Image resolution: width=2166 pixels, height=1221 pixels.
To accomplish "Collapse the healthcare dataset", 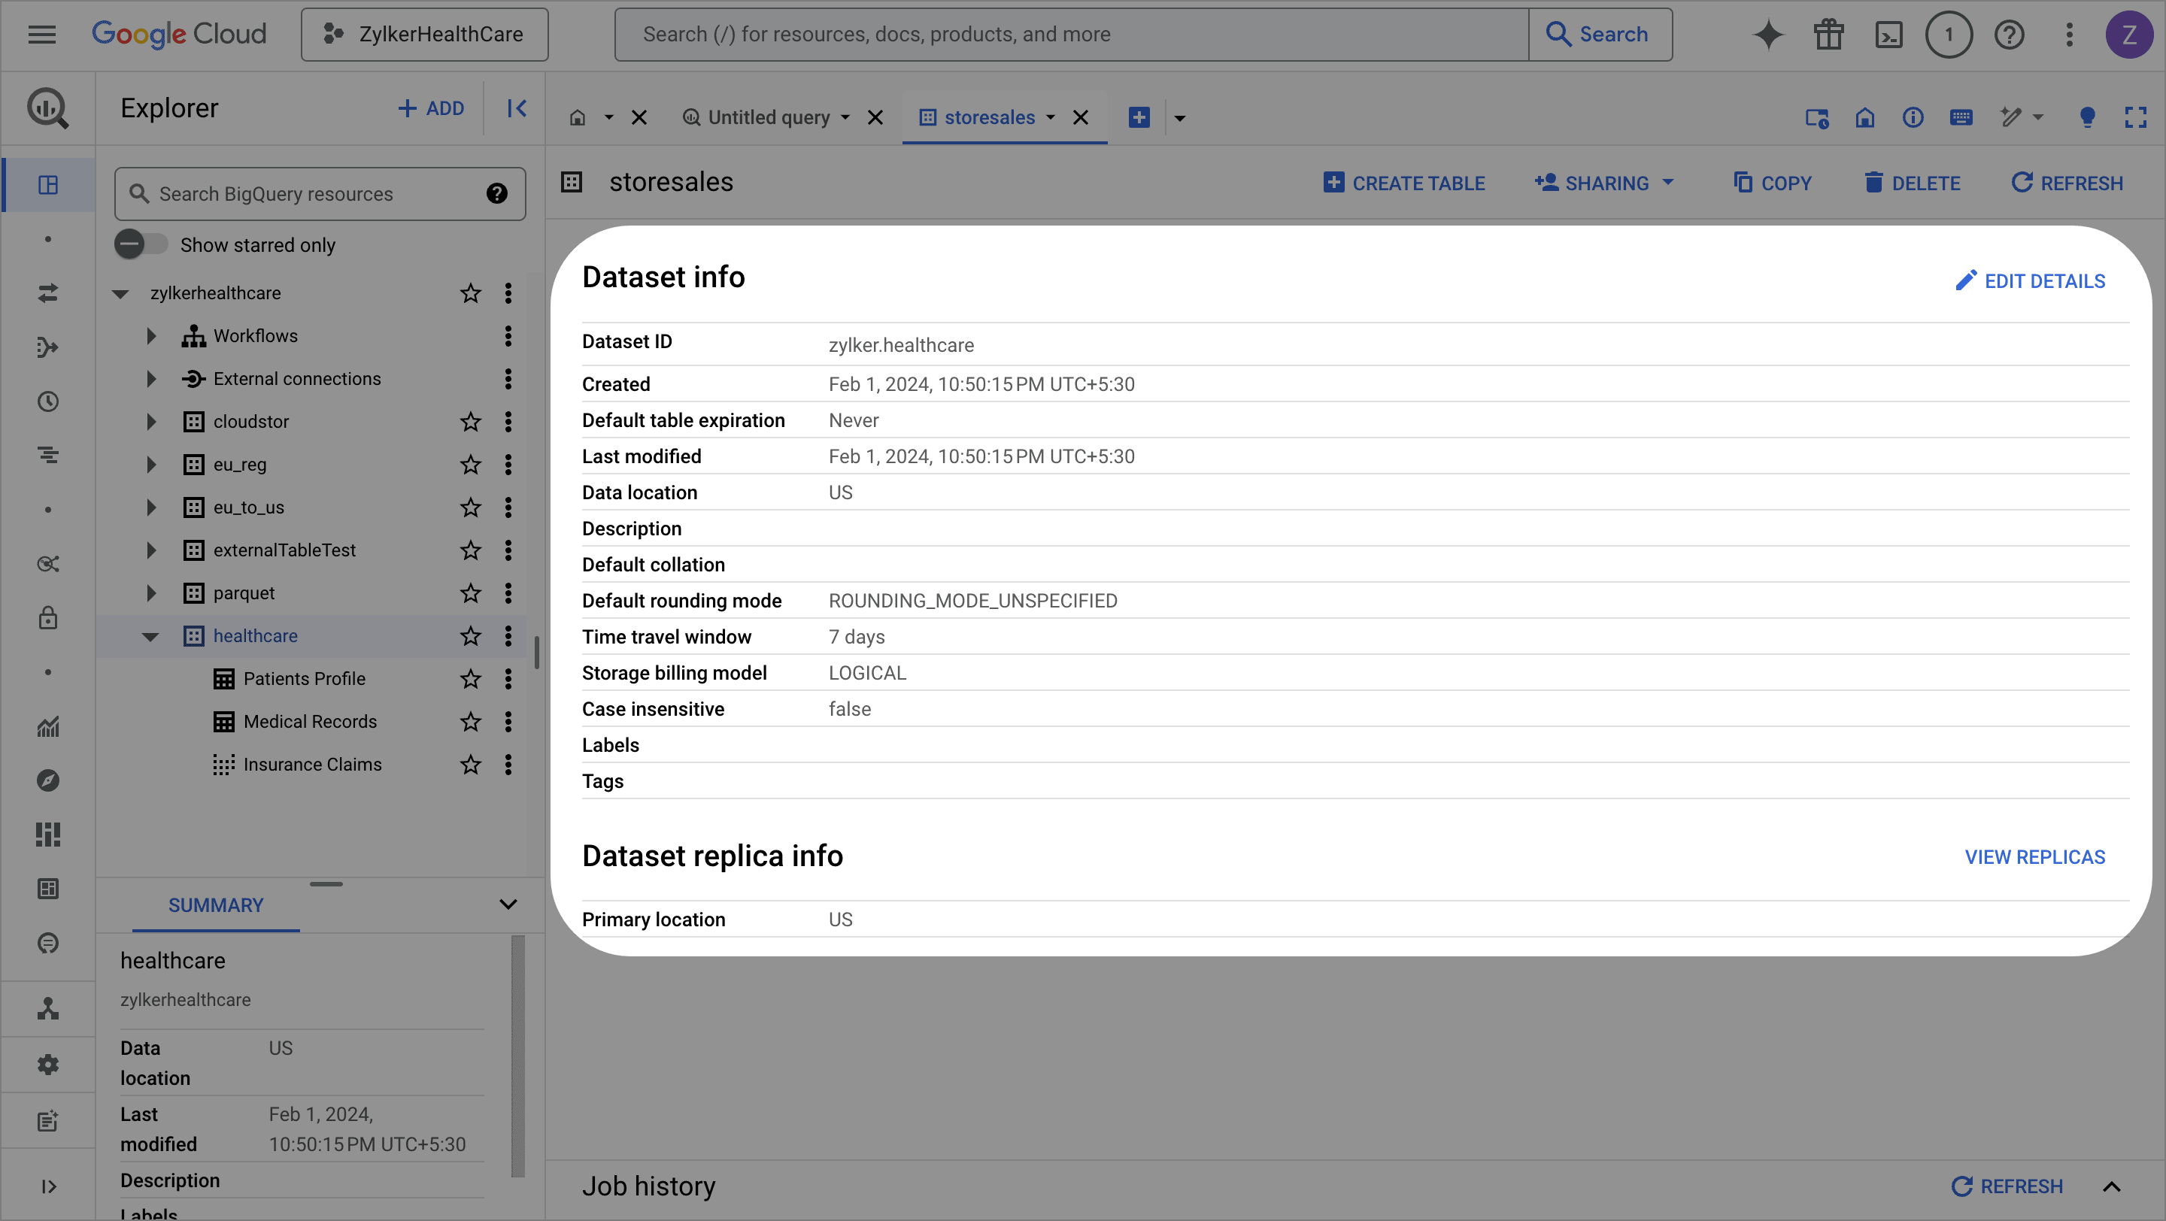I will [x=150, y=636].
